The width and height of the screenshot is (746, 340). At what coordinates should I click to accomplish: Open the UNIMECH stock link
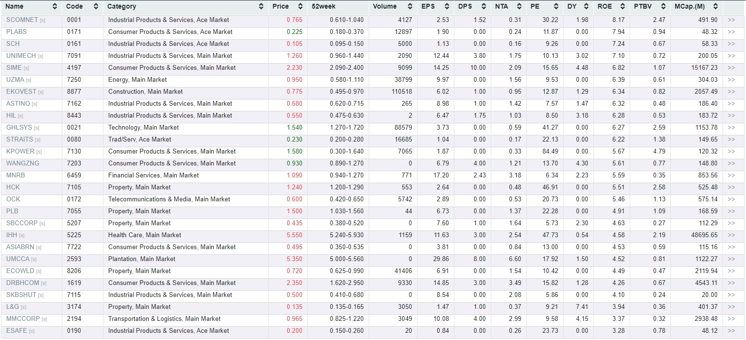point(22,56)
